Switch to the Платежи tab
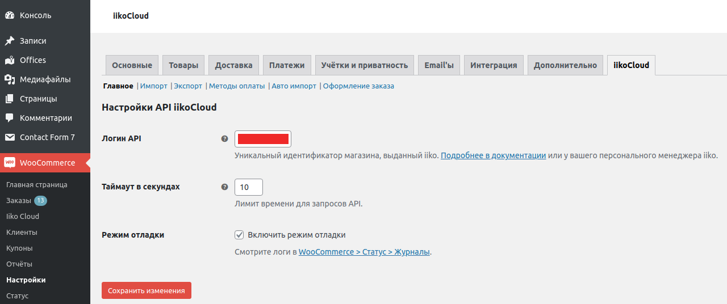 click(287, 65)
